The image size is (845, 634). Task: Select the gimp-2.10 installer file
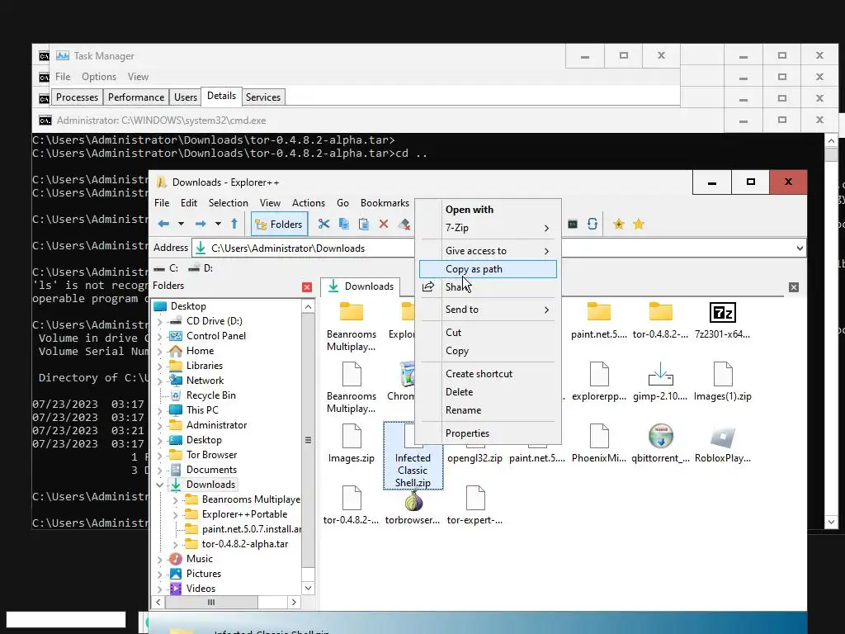point(661,382)
